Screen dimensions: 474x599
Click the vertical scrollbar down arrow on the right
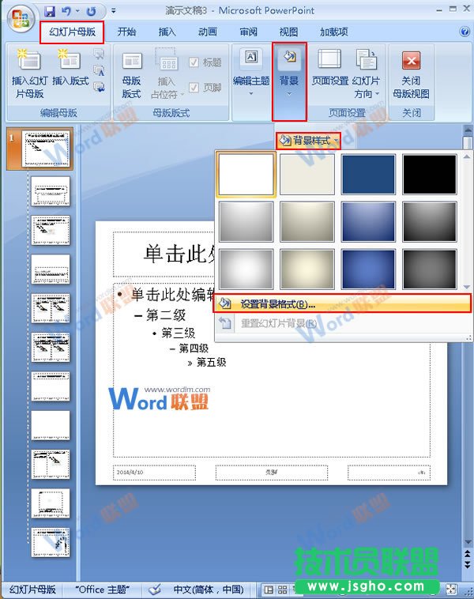[468, 541]
